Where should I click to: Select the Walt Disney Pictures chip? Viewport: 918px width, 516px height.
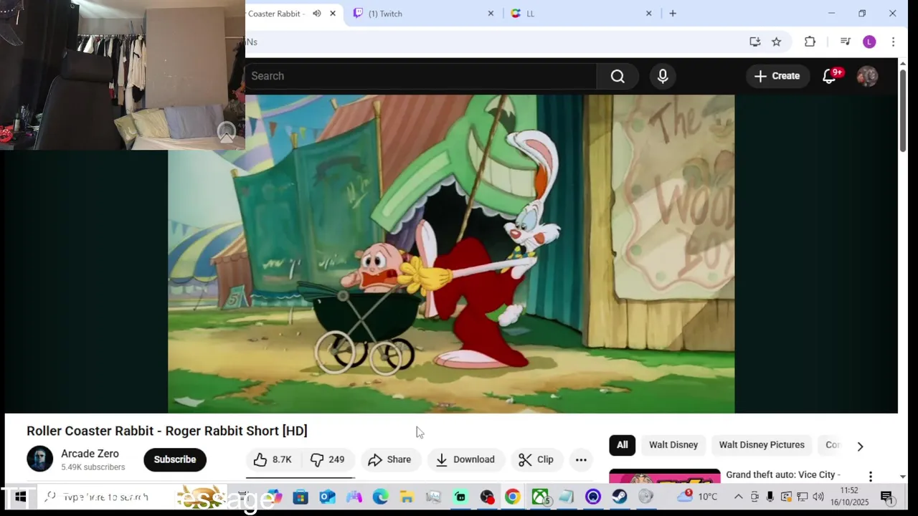[x=762, y=445]
